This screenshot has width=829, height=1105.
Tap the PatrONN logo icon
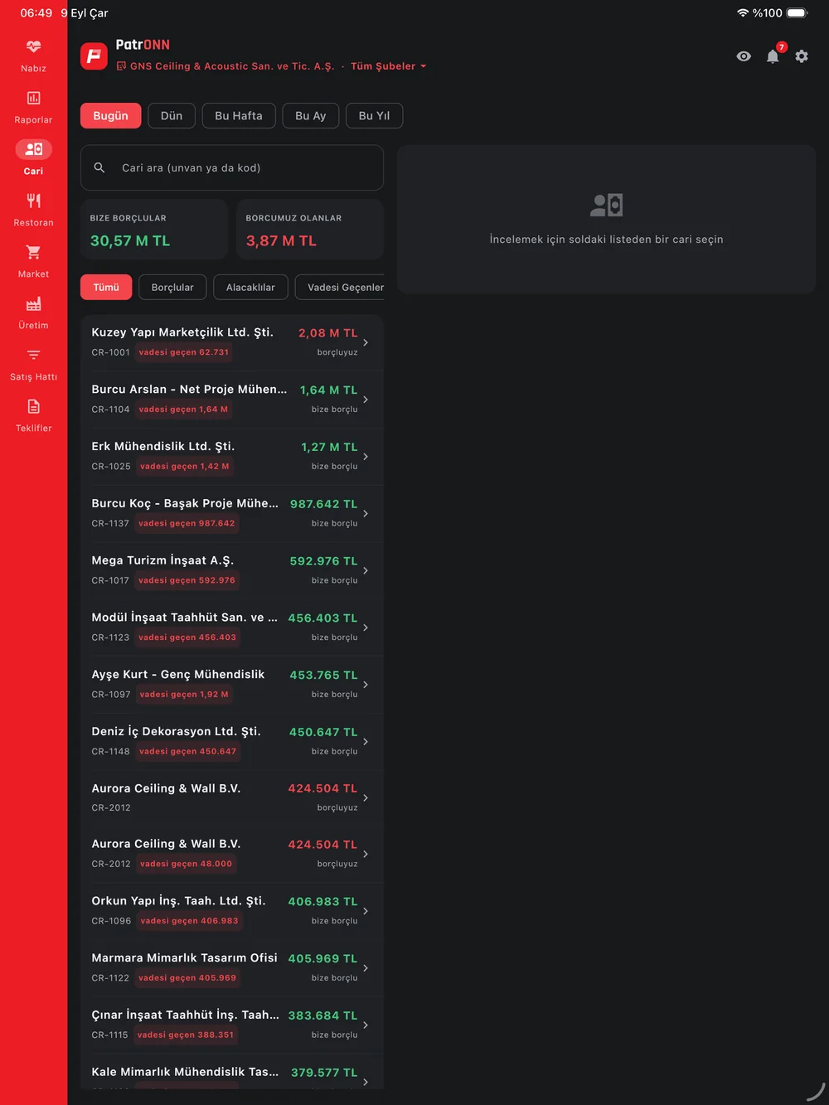(x=94, y=56)
